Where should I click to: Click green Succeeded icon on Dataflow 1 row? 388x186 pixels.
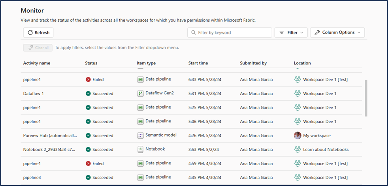(x=88, y=94)
